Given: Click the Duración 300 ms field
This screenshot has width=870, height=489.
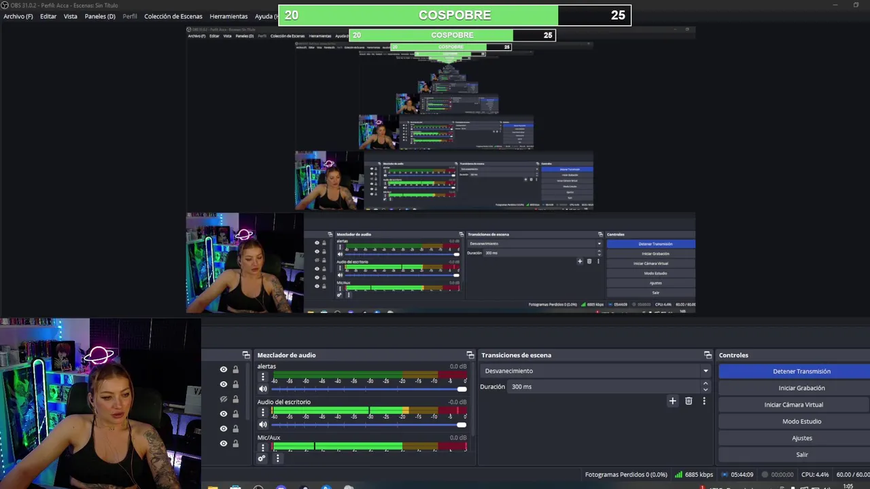Looking at the screenshot, I should [605, 386].
